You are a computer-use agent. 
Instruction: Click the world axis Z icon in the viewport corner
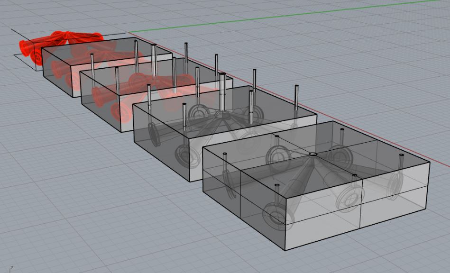pyautogui.click(x=11, y=269)
